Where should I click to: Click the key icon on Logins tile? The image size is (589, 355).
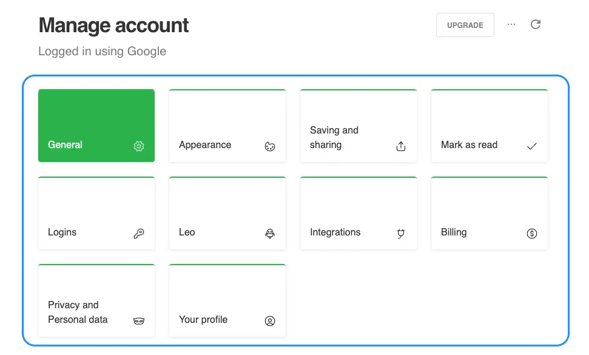click(x=139, y=234)
